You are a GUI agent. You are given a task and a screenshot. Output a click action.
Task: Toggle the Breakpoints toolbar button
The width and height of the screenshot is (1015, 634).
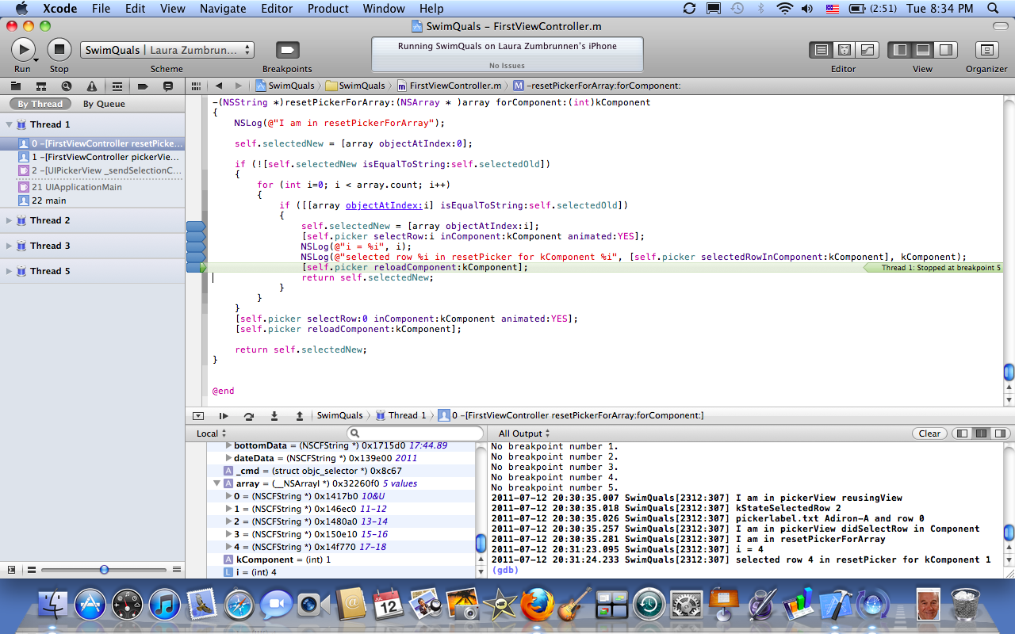click(287, 50)
